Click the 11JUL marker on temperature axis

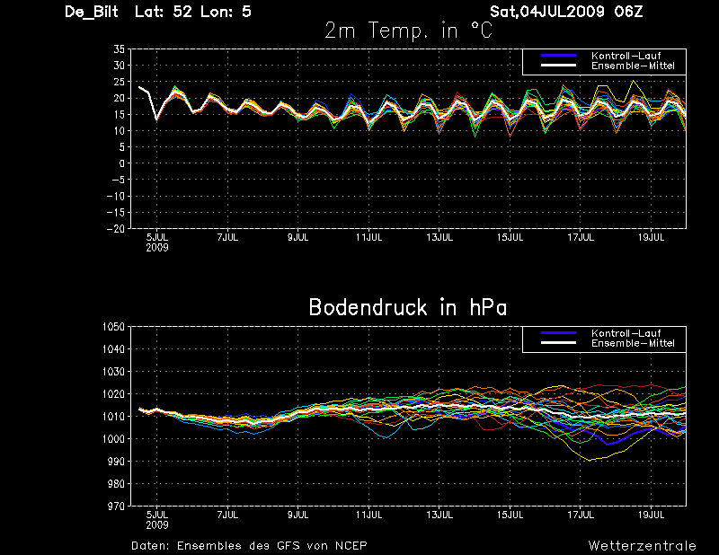[368, 237]
